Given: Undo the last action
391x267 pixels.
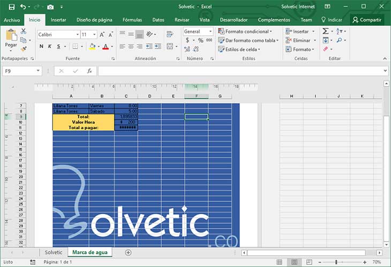Looking at the screenshot, I should coord(23,7).
